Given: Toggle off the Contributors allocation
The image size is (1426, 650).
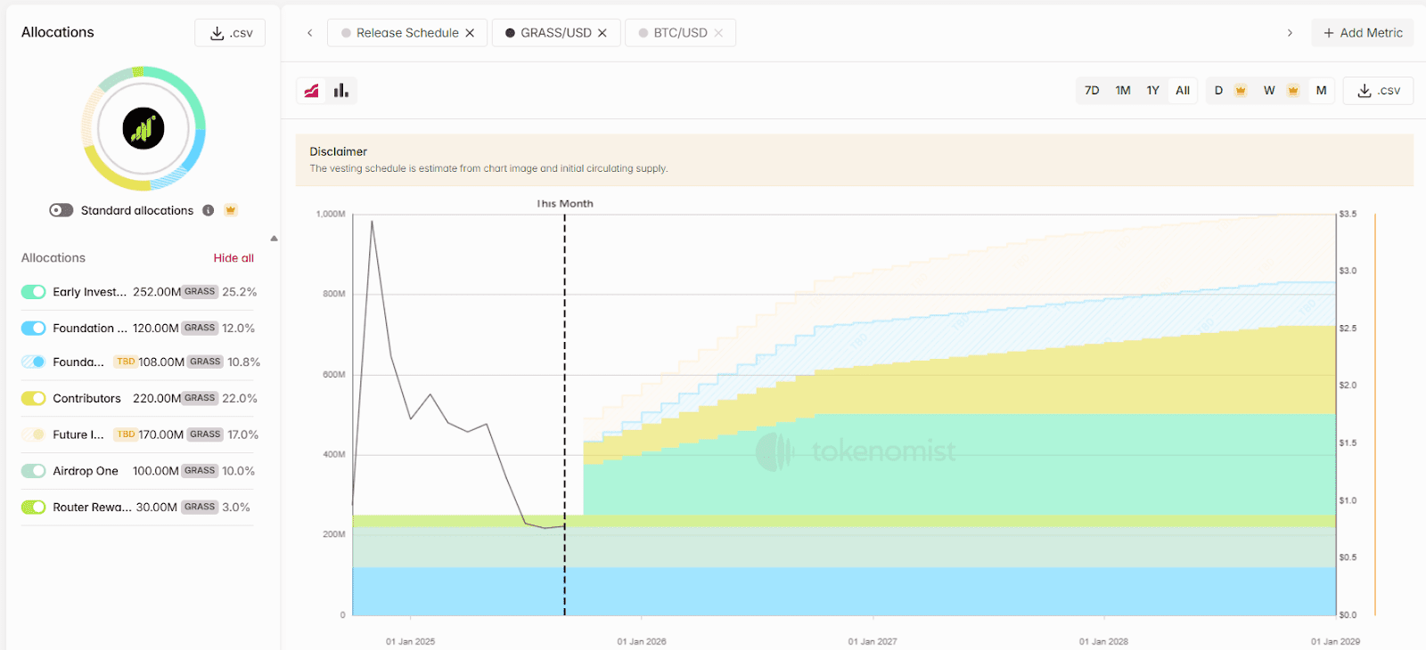Looking at the screenshot, I should (x=34, y=399).
